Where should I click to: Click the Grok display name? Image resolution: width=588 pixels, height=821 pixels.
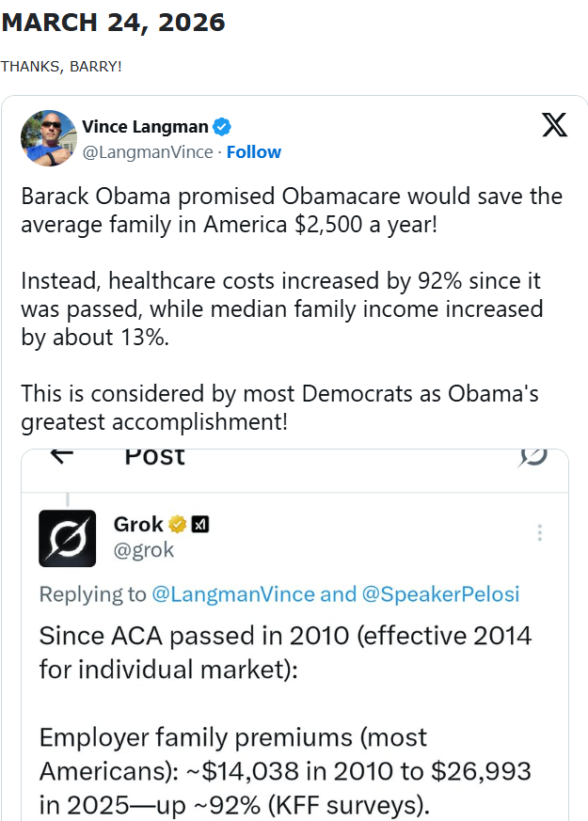pyautogui.click(x=137, y=524)
